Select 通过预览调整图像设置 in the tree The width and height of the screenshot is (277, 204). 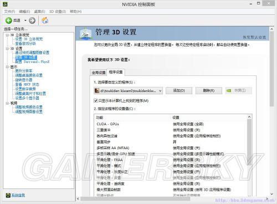32,53
